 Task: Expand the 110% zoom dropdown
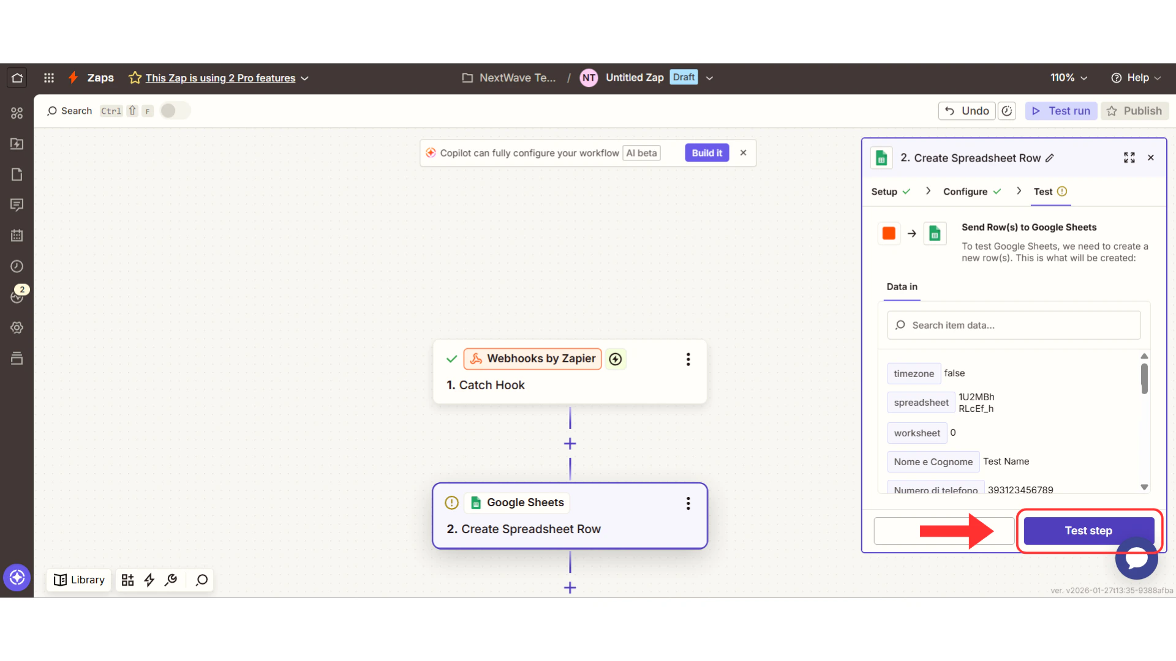(1069, 78)
